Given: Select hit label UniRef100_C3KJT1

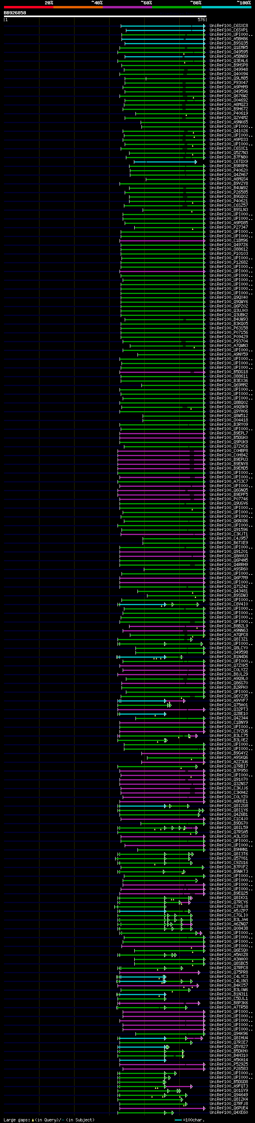Looking at the screenshot, I should tap(229, 534).
